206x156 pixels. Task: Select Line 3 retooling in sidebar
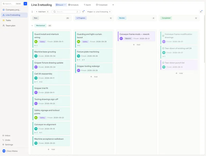pyautogui.click(x=14, y=15)
